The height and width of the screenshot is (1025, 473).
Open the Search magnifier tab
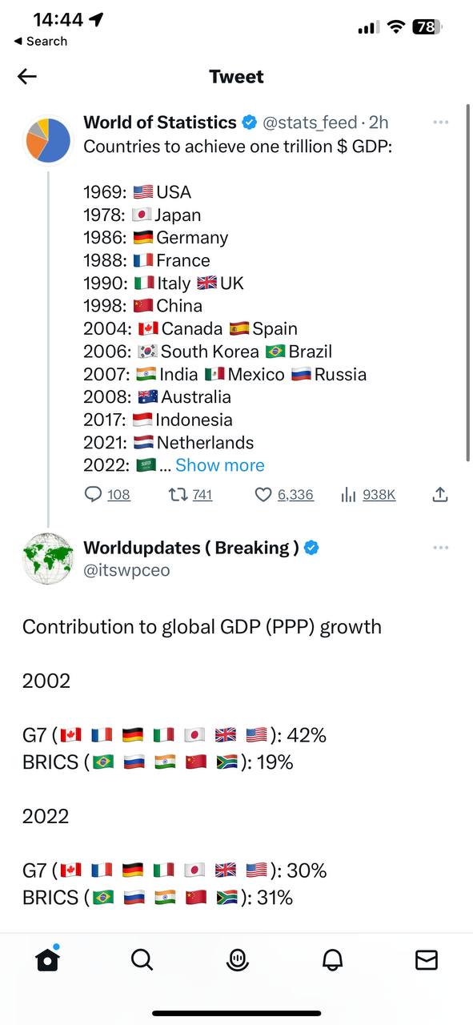click(142, 959)
